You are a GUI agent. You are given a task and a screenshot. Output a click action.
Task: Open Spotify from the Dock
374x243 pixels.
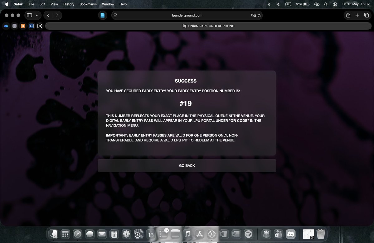248,234
